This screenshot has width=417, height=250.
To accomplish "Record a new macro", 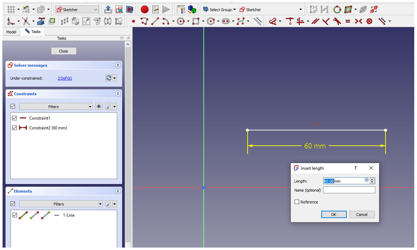I will [144, 9].
